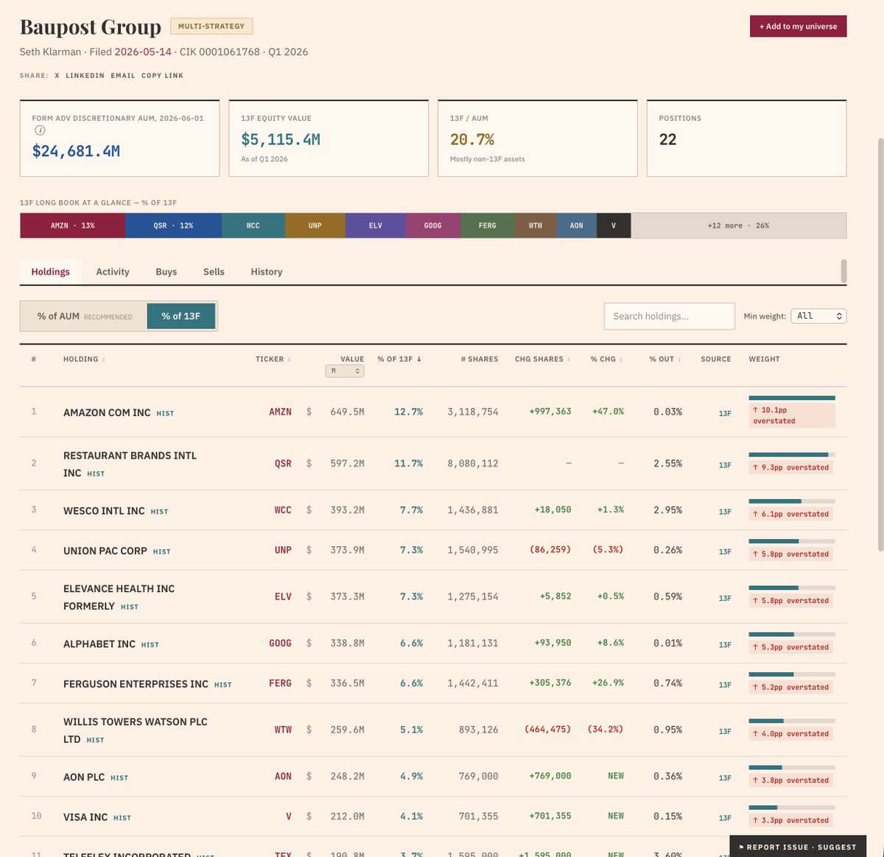Click the WCC ticker link
This screenshot has height=857, width=884.
283,510
